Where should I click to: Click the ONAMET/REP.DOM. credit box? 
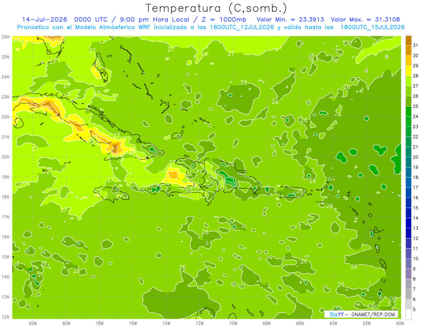tap(361, 314)
